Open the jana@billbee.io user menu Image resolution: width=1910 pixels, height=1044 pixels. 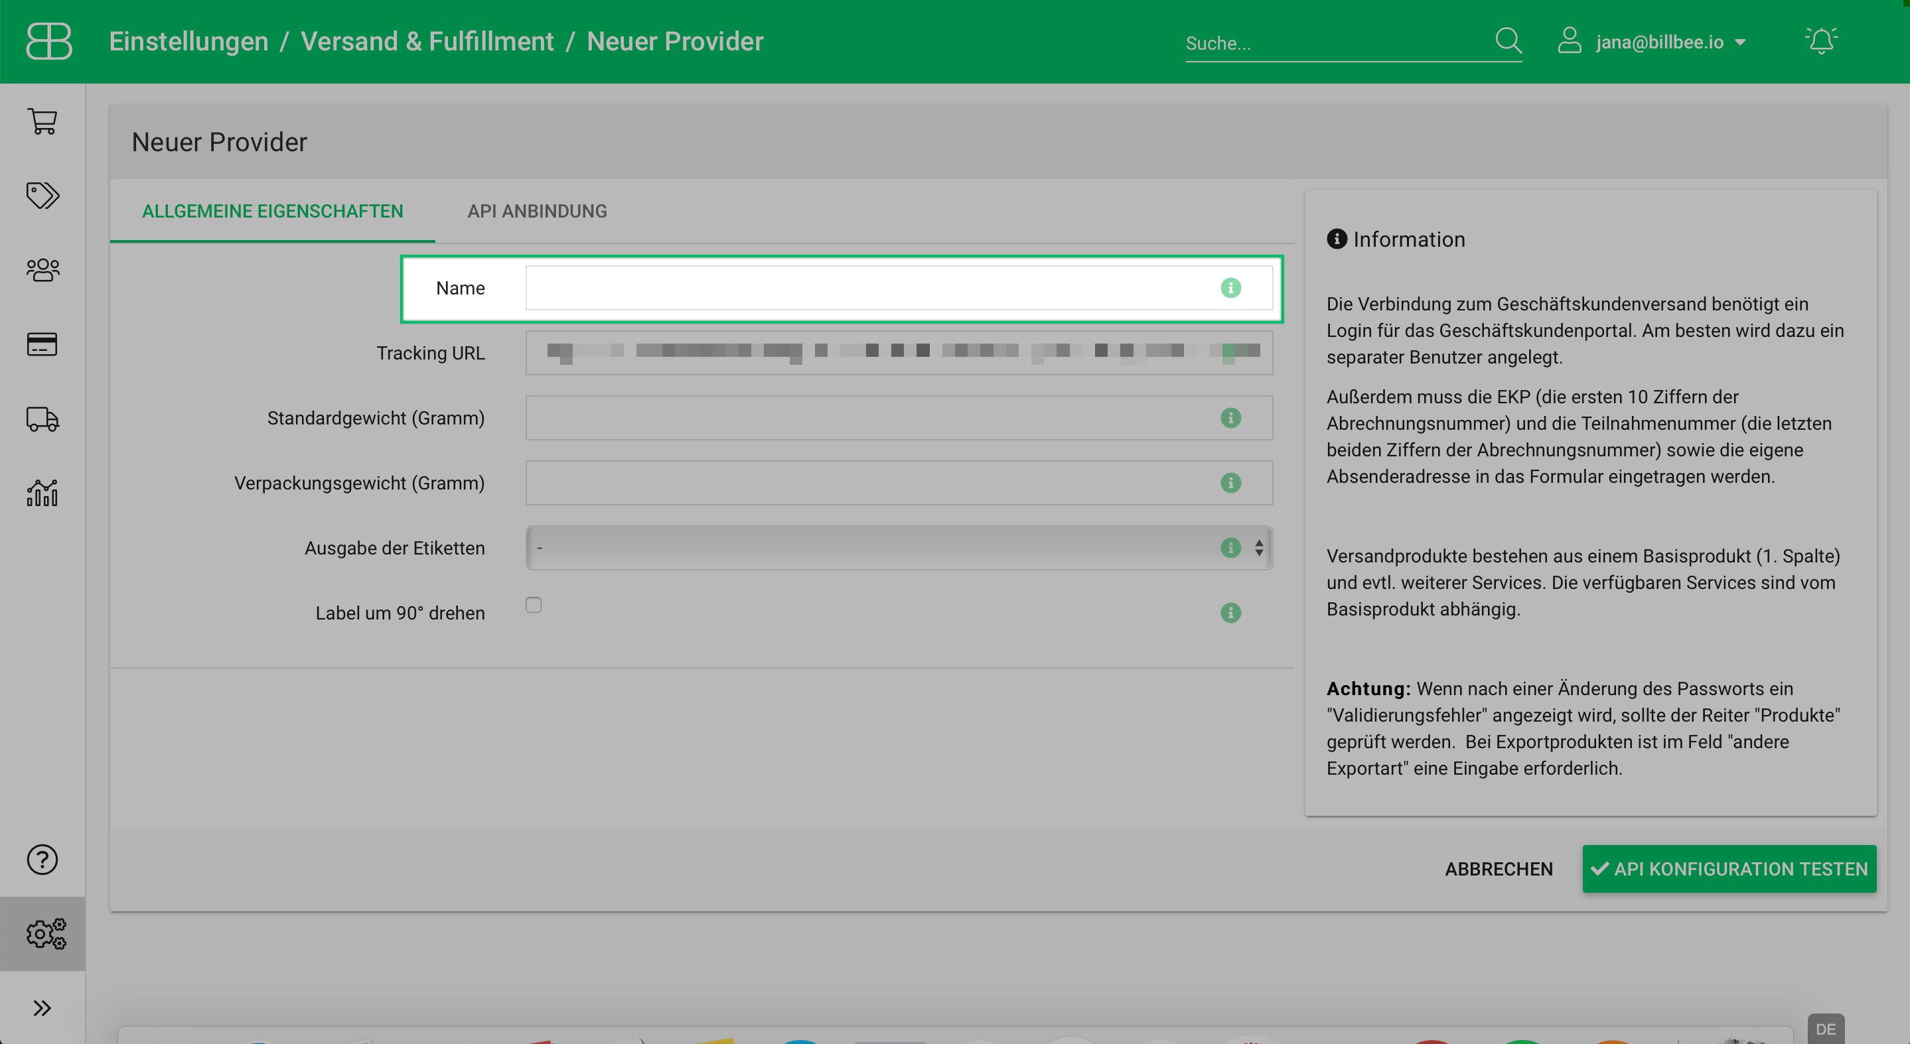coord(1659,42)
